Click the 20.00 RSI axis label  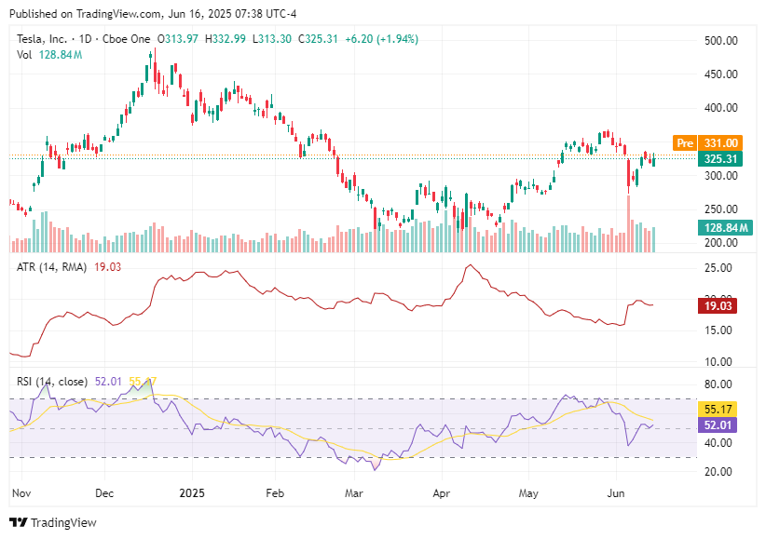click(x=718, y=472)
